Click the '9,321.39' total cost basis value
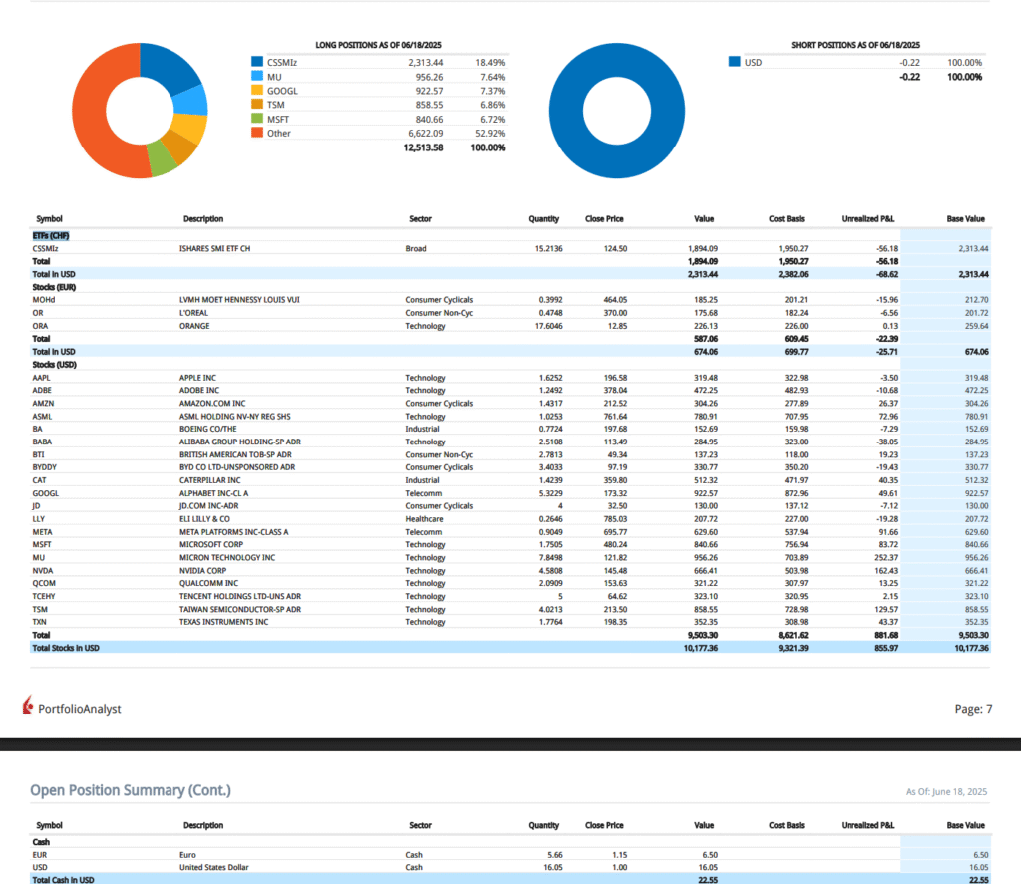 (793, 648)
